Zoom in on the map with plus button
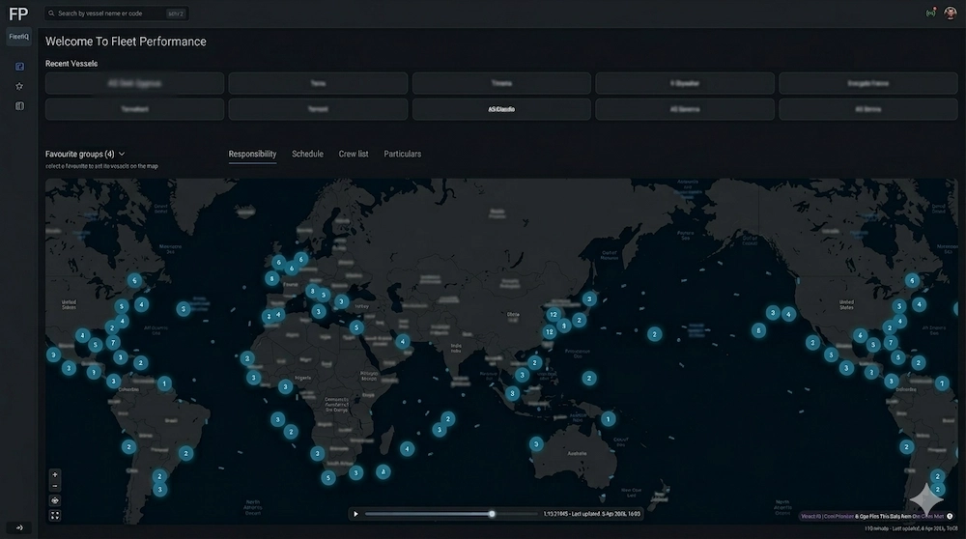 point(55,474)
